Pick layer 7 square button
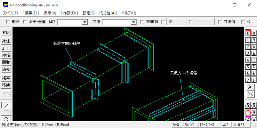 tap(248, 80)
